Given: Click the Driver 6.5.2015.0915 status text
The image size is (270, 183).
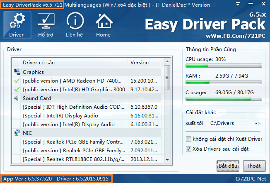Looking at the screenshot, I should pyautogui.click(x=83, y=179).
